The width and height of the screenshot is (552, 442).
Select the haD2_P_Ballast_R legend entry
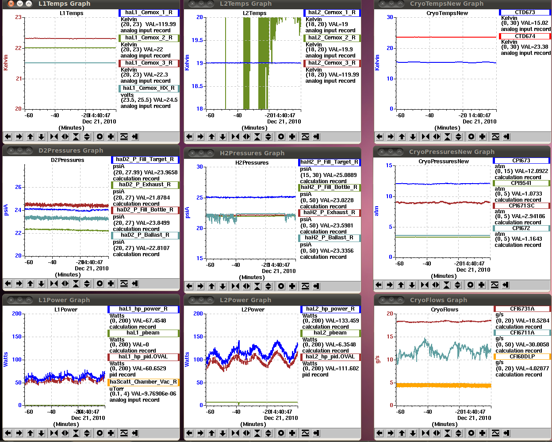(145, 235)
